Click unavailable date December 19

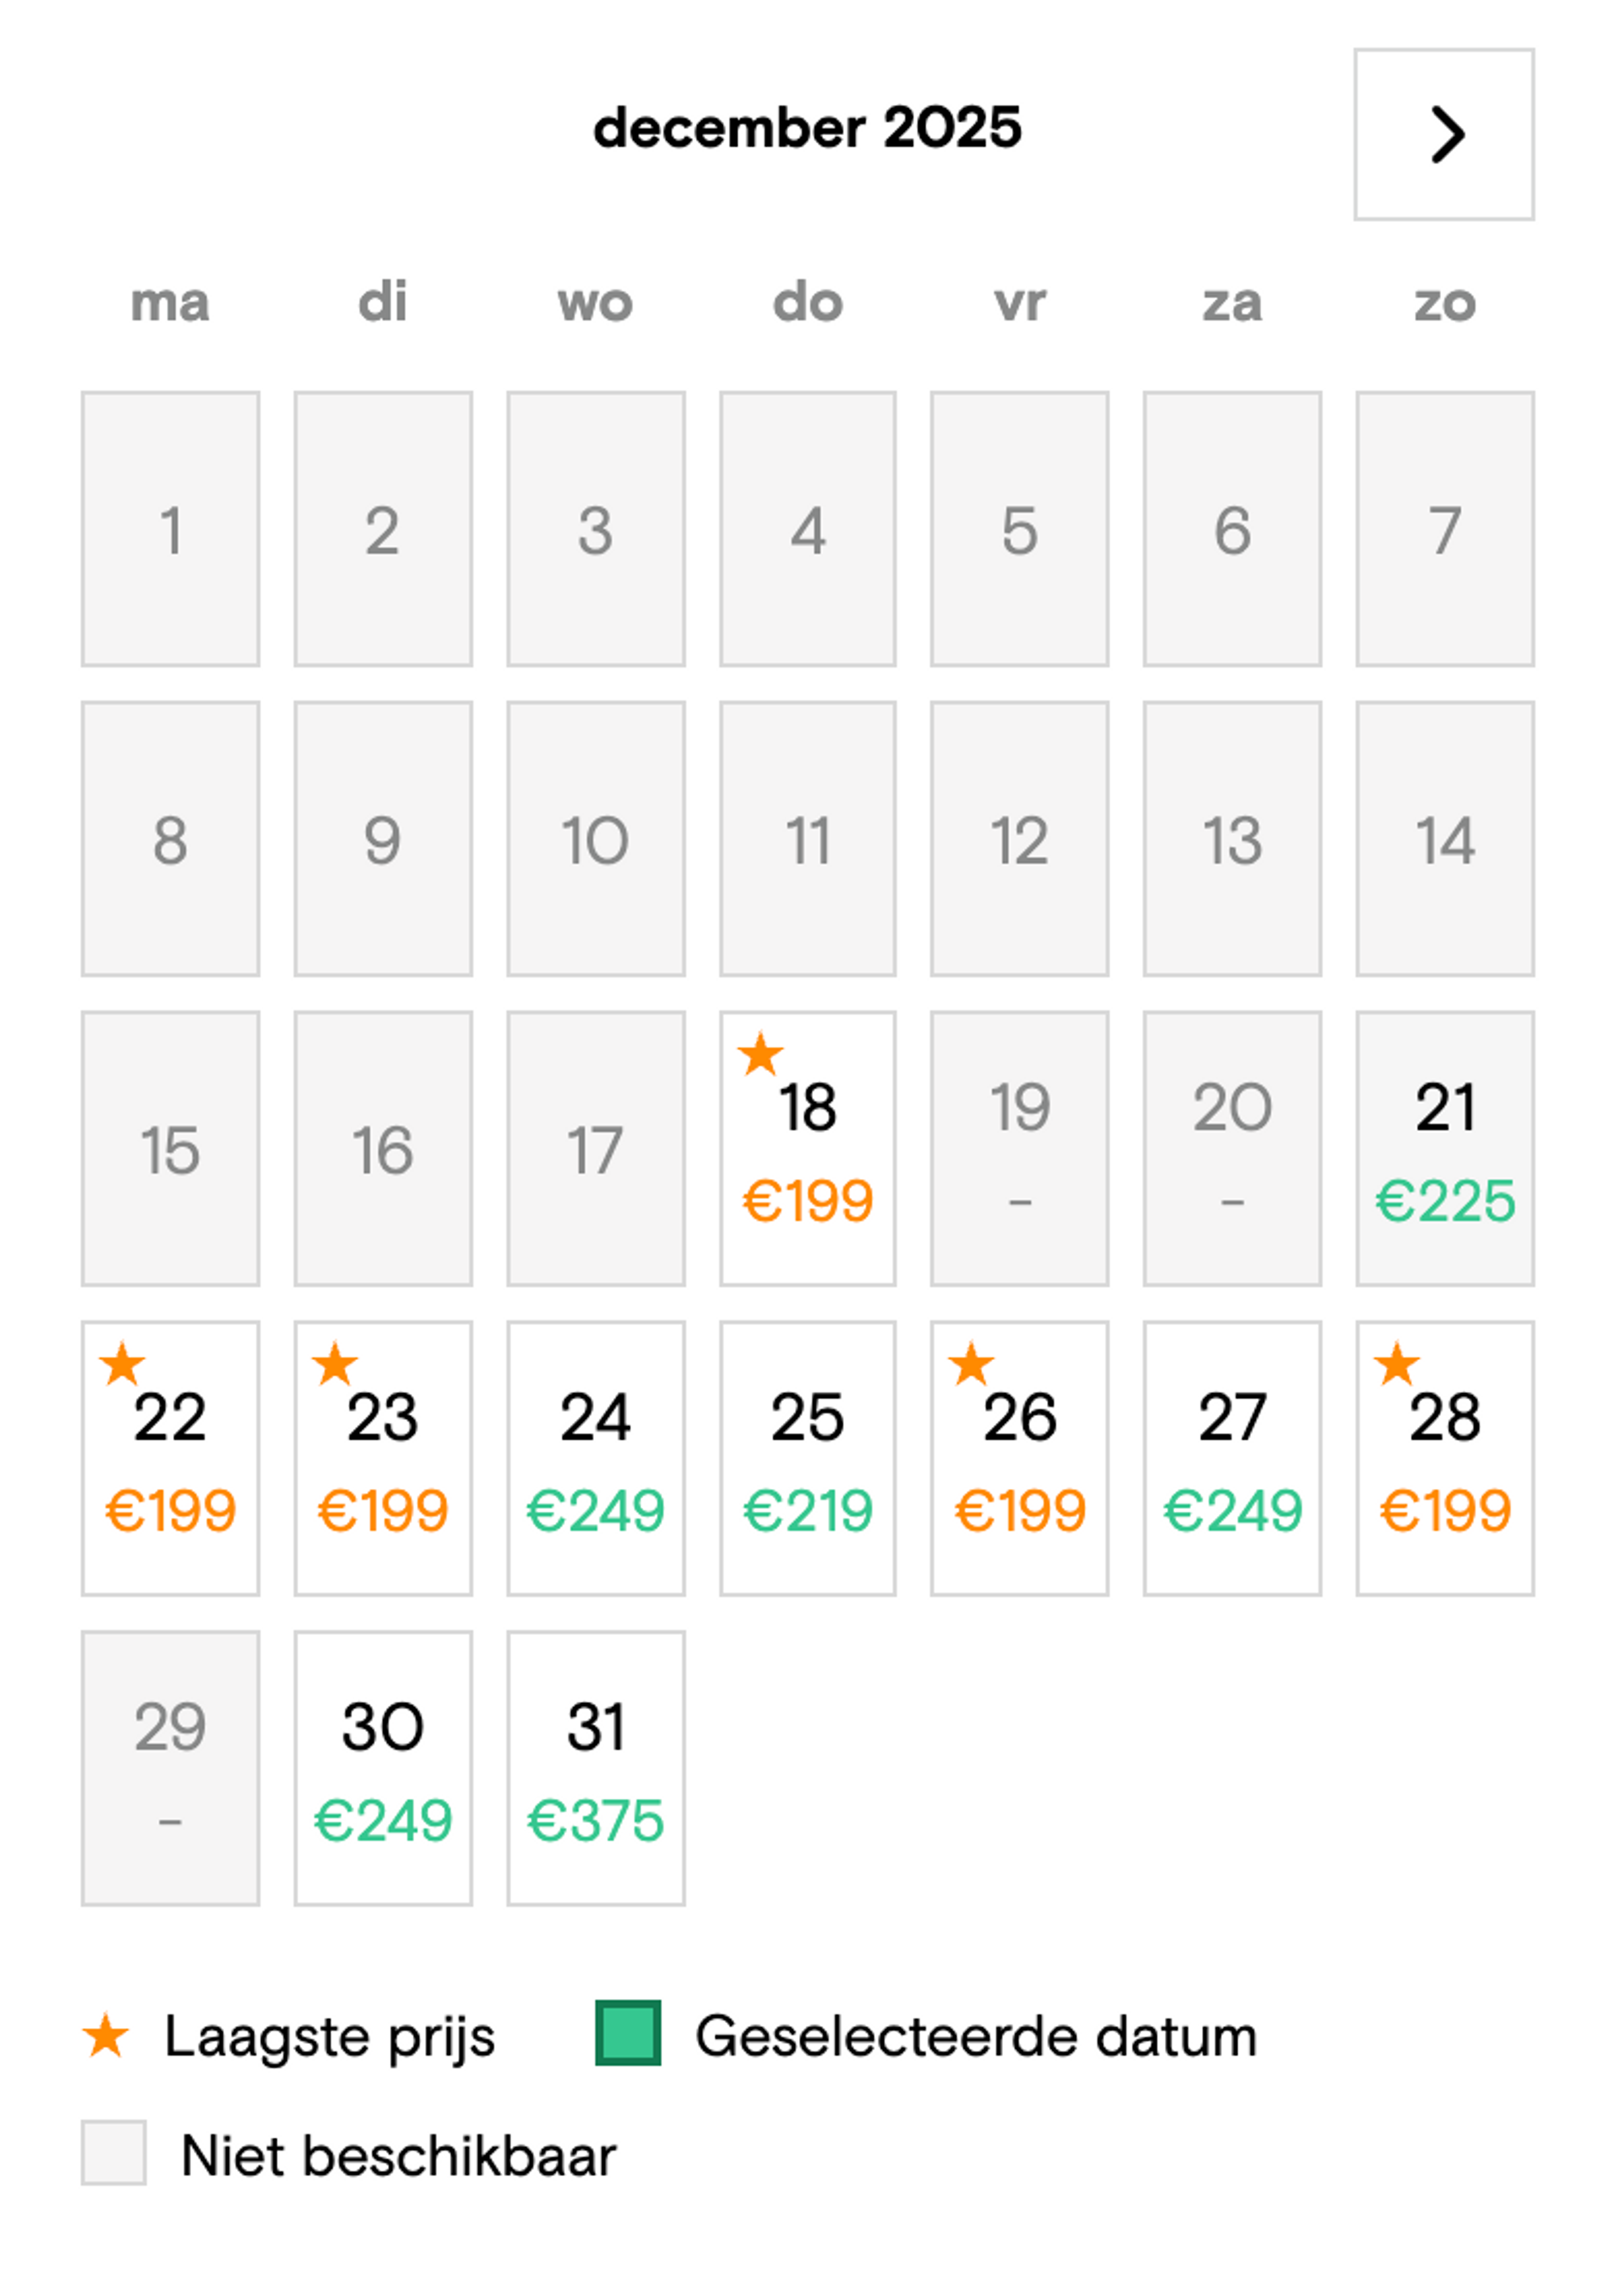click(x=1019, y=1148)
